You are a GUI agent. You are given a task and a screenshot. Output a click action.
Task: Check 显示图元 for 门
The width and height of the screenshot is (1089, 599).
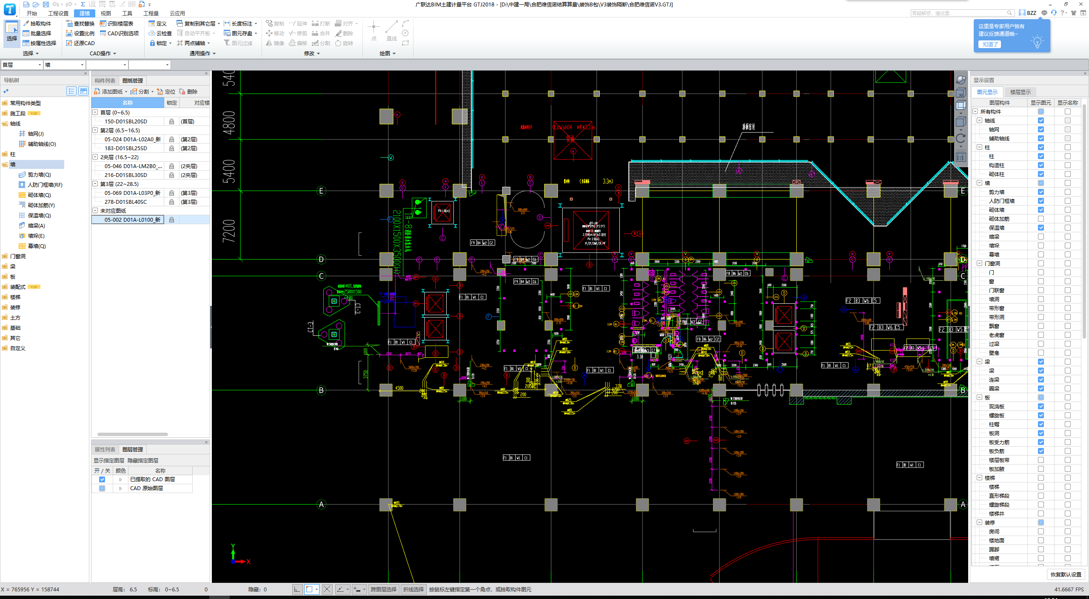tap(1041, 272)
